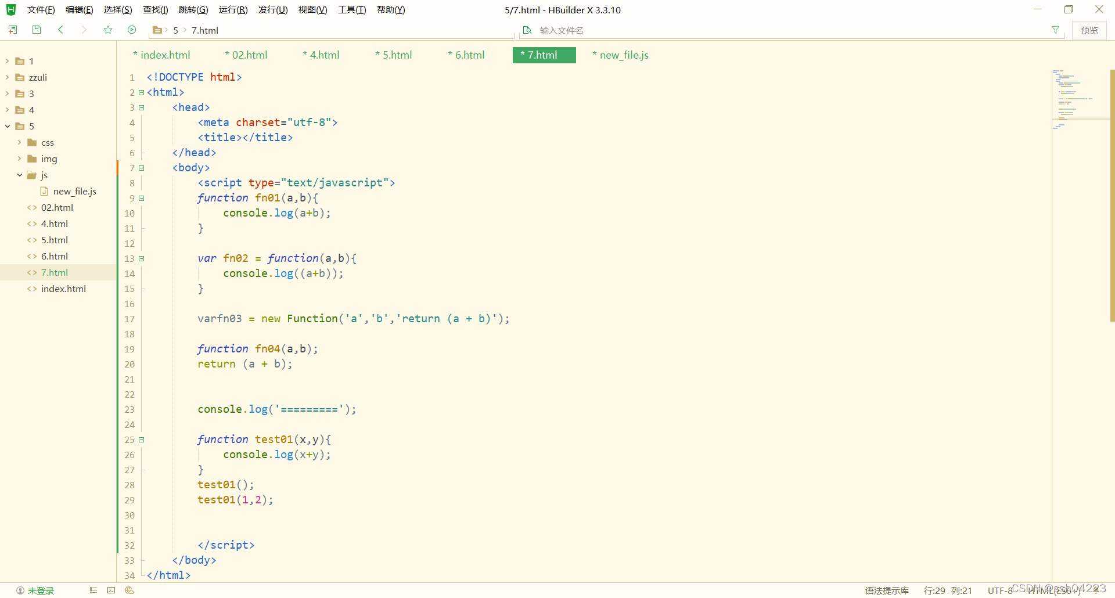Click the save file toolbar icon
The height and width of the screenshot is (598, 1115).
pyautogui.click(x=37, y=30)
